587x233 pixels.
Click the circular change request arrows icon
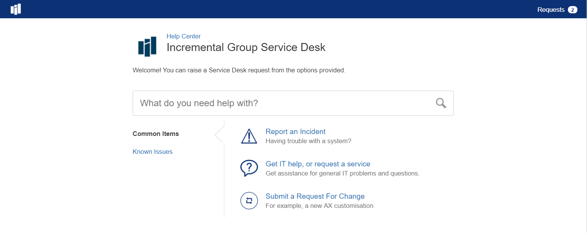pyautogui.click(x=249, y=201)
